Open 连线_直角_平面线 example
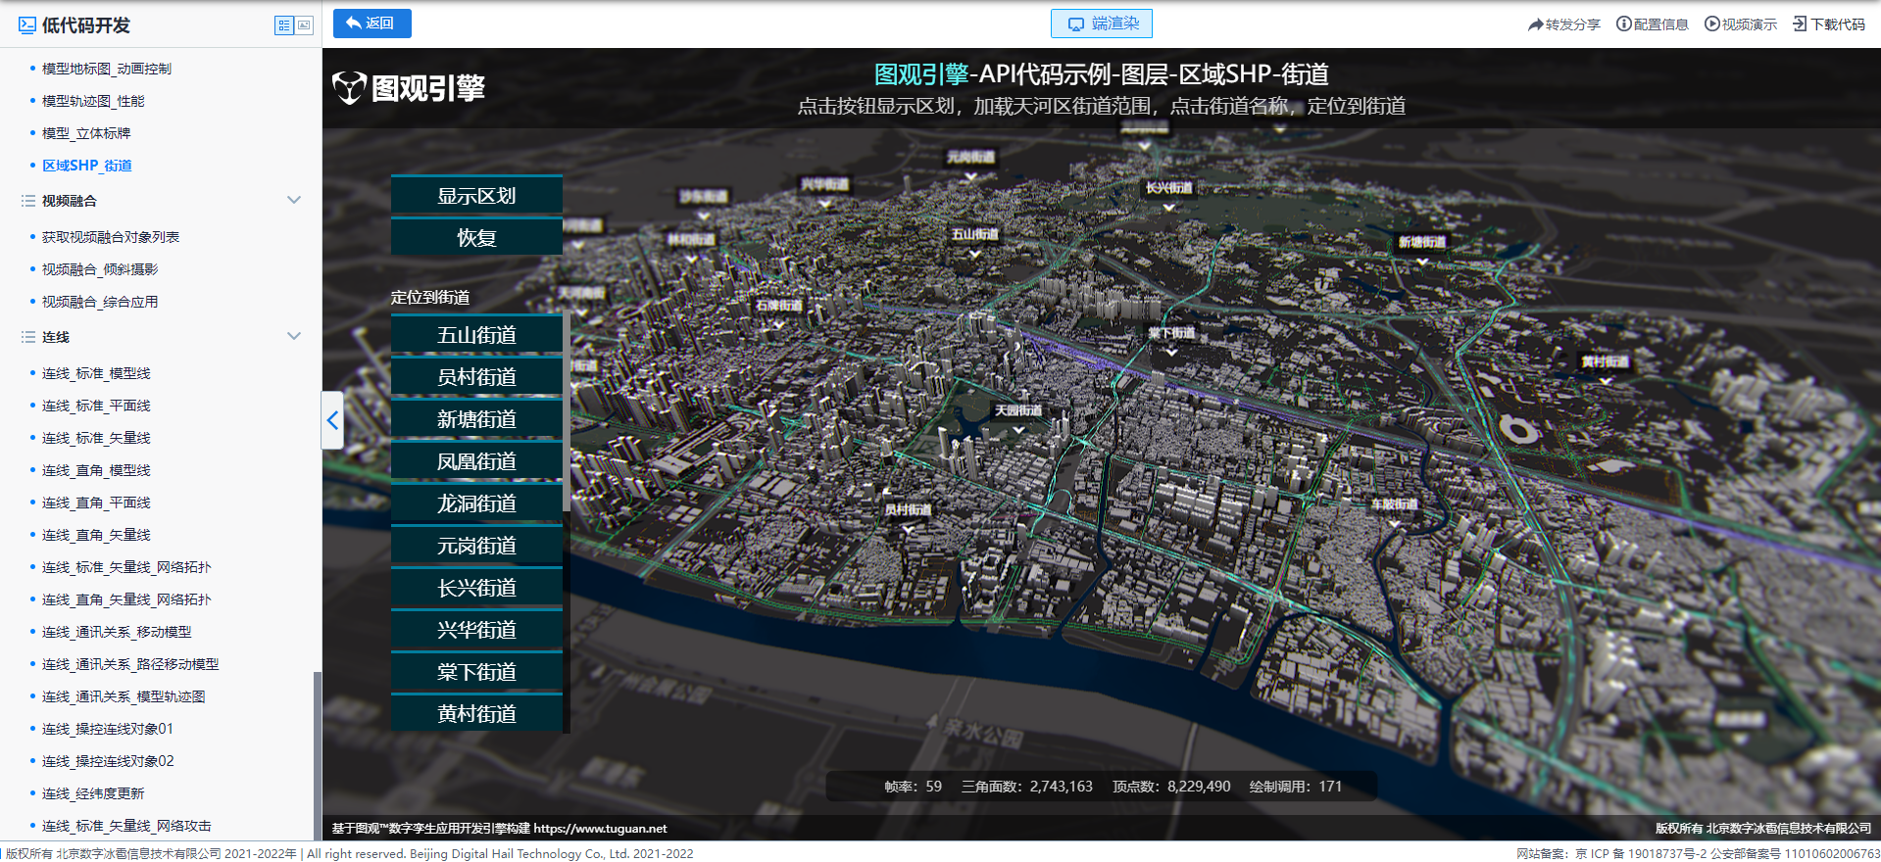Screen dimensions: 1881x862 click(x=96, y=503)
